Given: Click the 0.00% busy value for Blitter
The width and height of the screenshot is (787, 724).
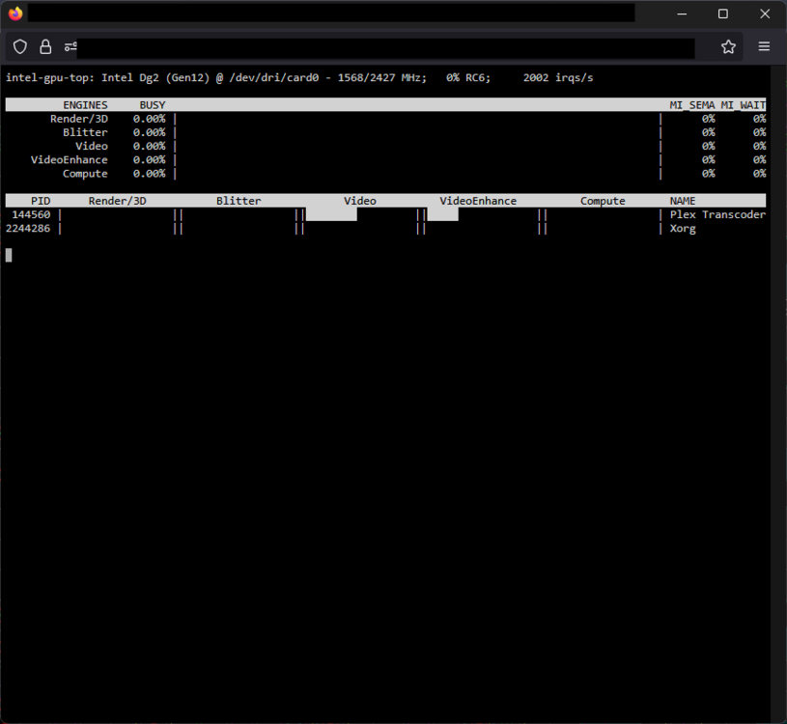Looking at the screenshot, I should pos(149,132).
